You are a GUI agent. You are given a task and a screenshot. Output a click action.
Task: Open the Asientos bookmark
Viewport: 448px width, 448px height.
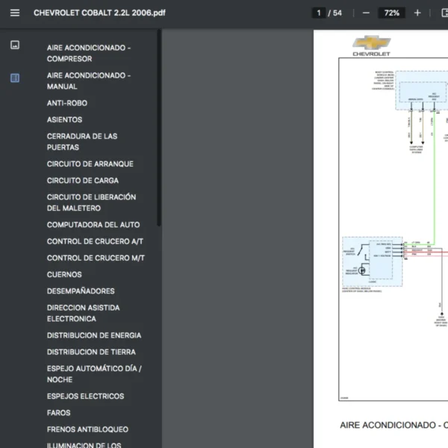pos(64,119)
